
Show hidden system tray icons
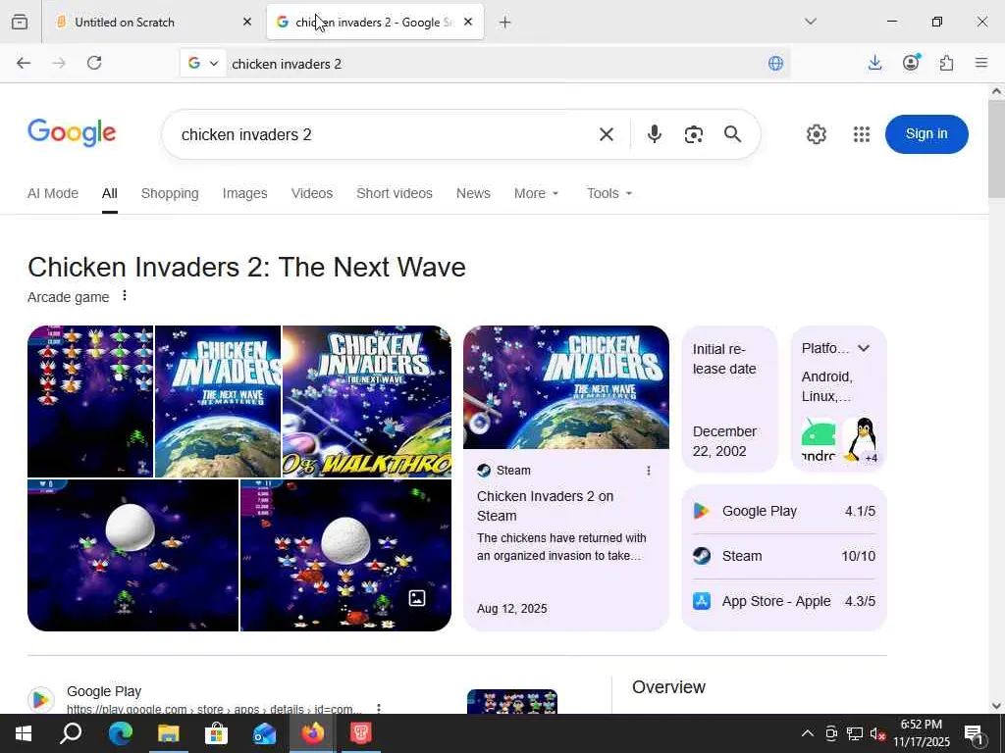coord(808,733)
